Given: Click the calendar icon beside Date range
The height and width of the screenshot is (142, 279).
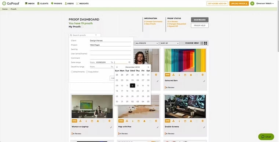Looking at the screenshot, I should click(x=129, y=62).
